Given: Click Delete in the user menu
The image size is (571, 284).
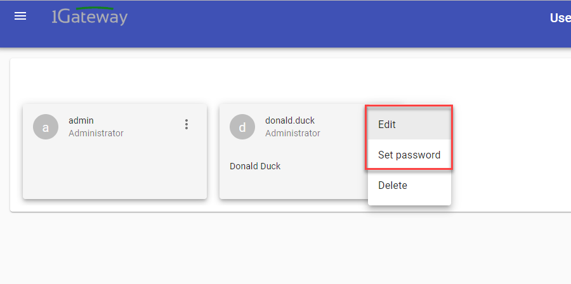Looking at the screenshot, I should [x=393, y=186].
